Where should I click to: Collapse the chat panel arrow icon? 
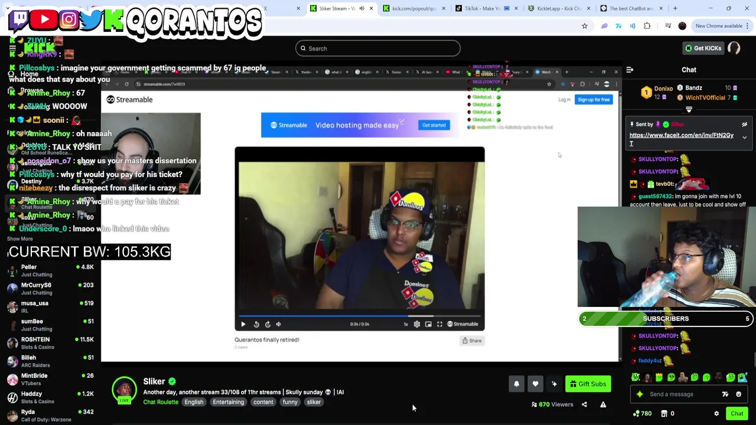click(x=630, y=70)
